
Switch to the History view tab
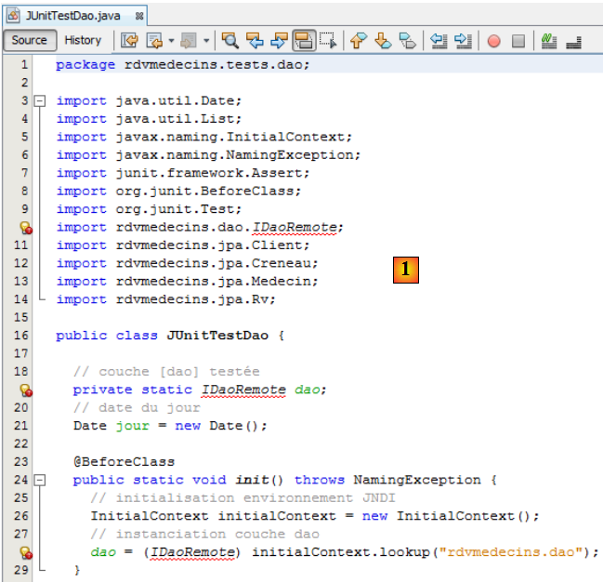click(x=83, y=40)
